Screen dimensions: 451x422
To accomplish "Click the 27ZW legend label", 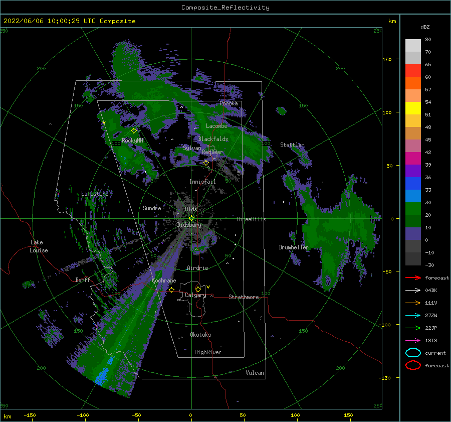I will (x=431, y=316).
